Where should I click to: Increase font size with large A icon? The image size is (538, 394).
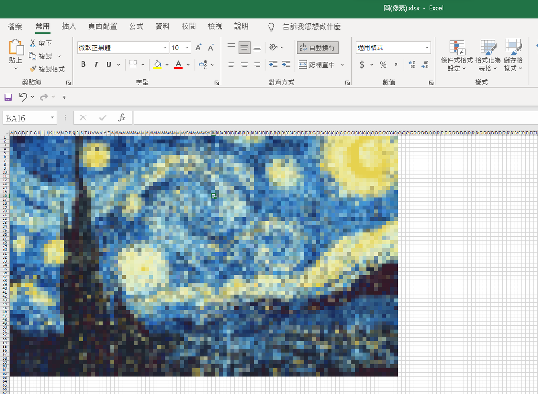point(199,47)
